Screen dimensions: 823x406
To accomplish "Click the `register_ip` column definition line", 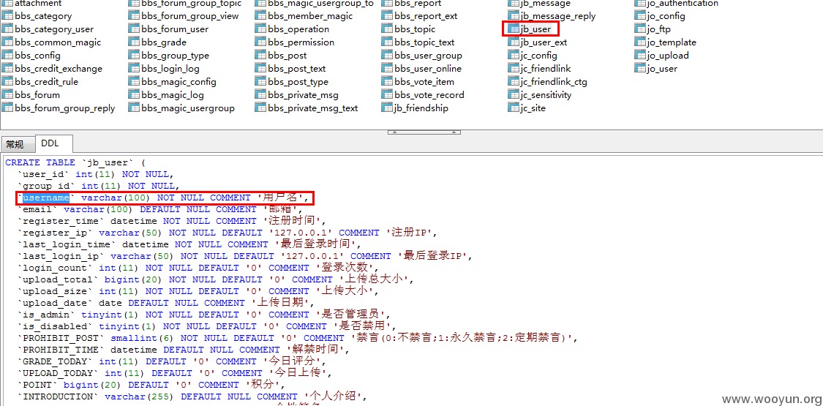I will (228, 233).
